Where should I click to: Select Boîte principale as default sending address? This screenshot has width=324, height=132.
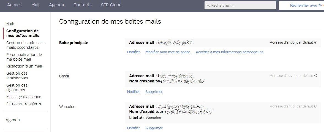tap(316, 42)
